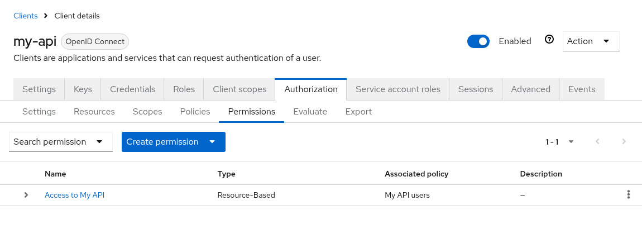Click the help question mark icon
Viewport: 642px width, 229px height.
(549, 39)
